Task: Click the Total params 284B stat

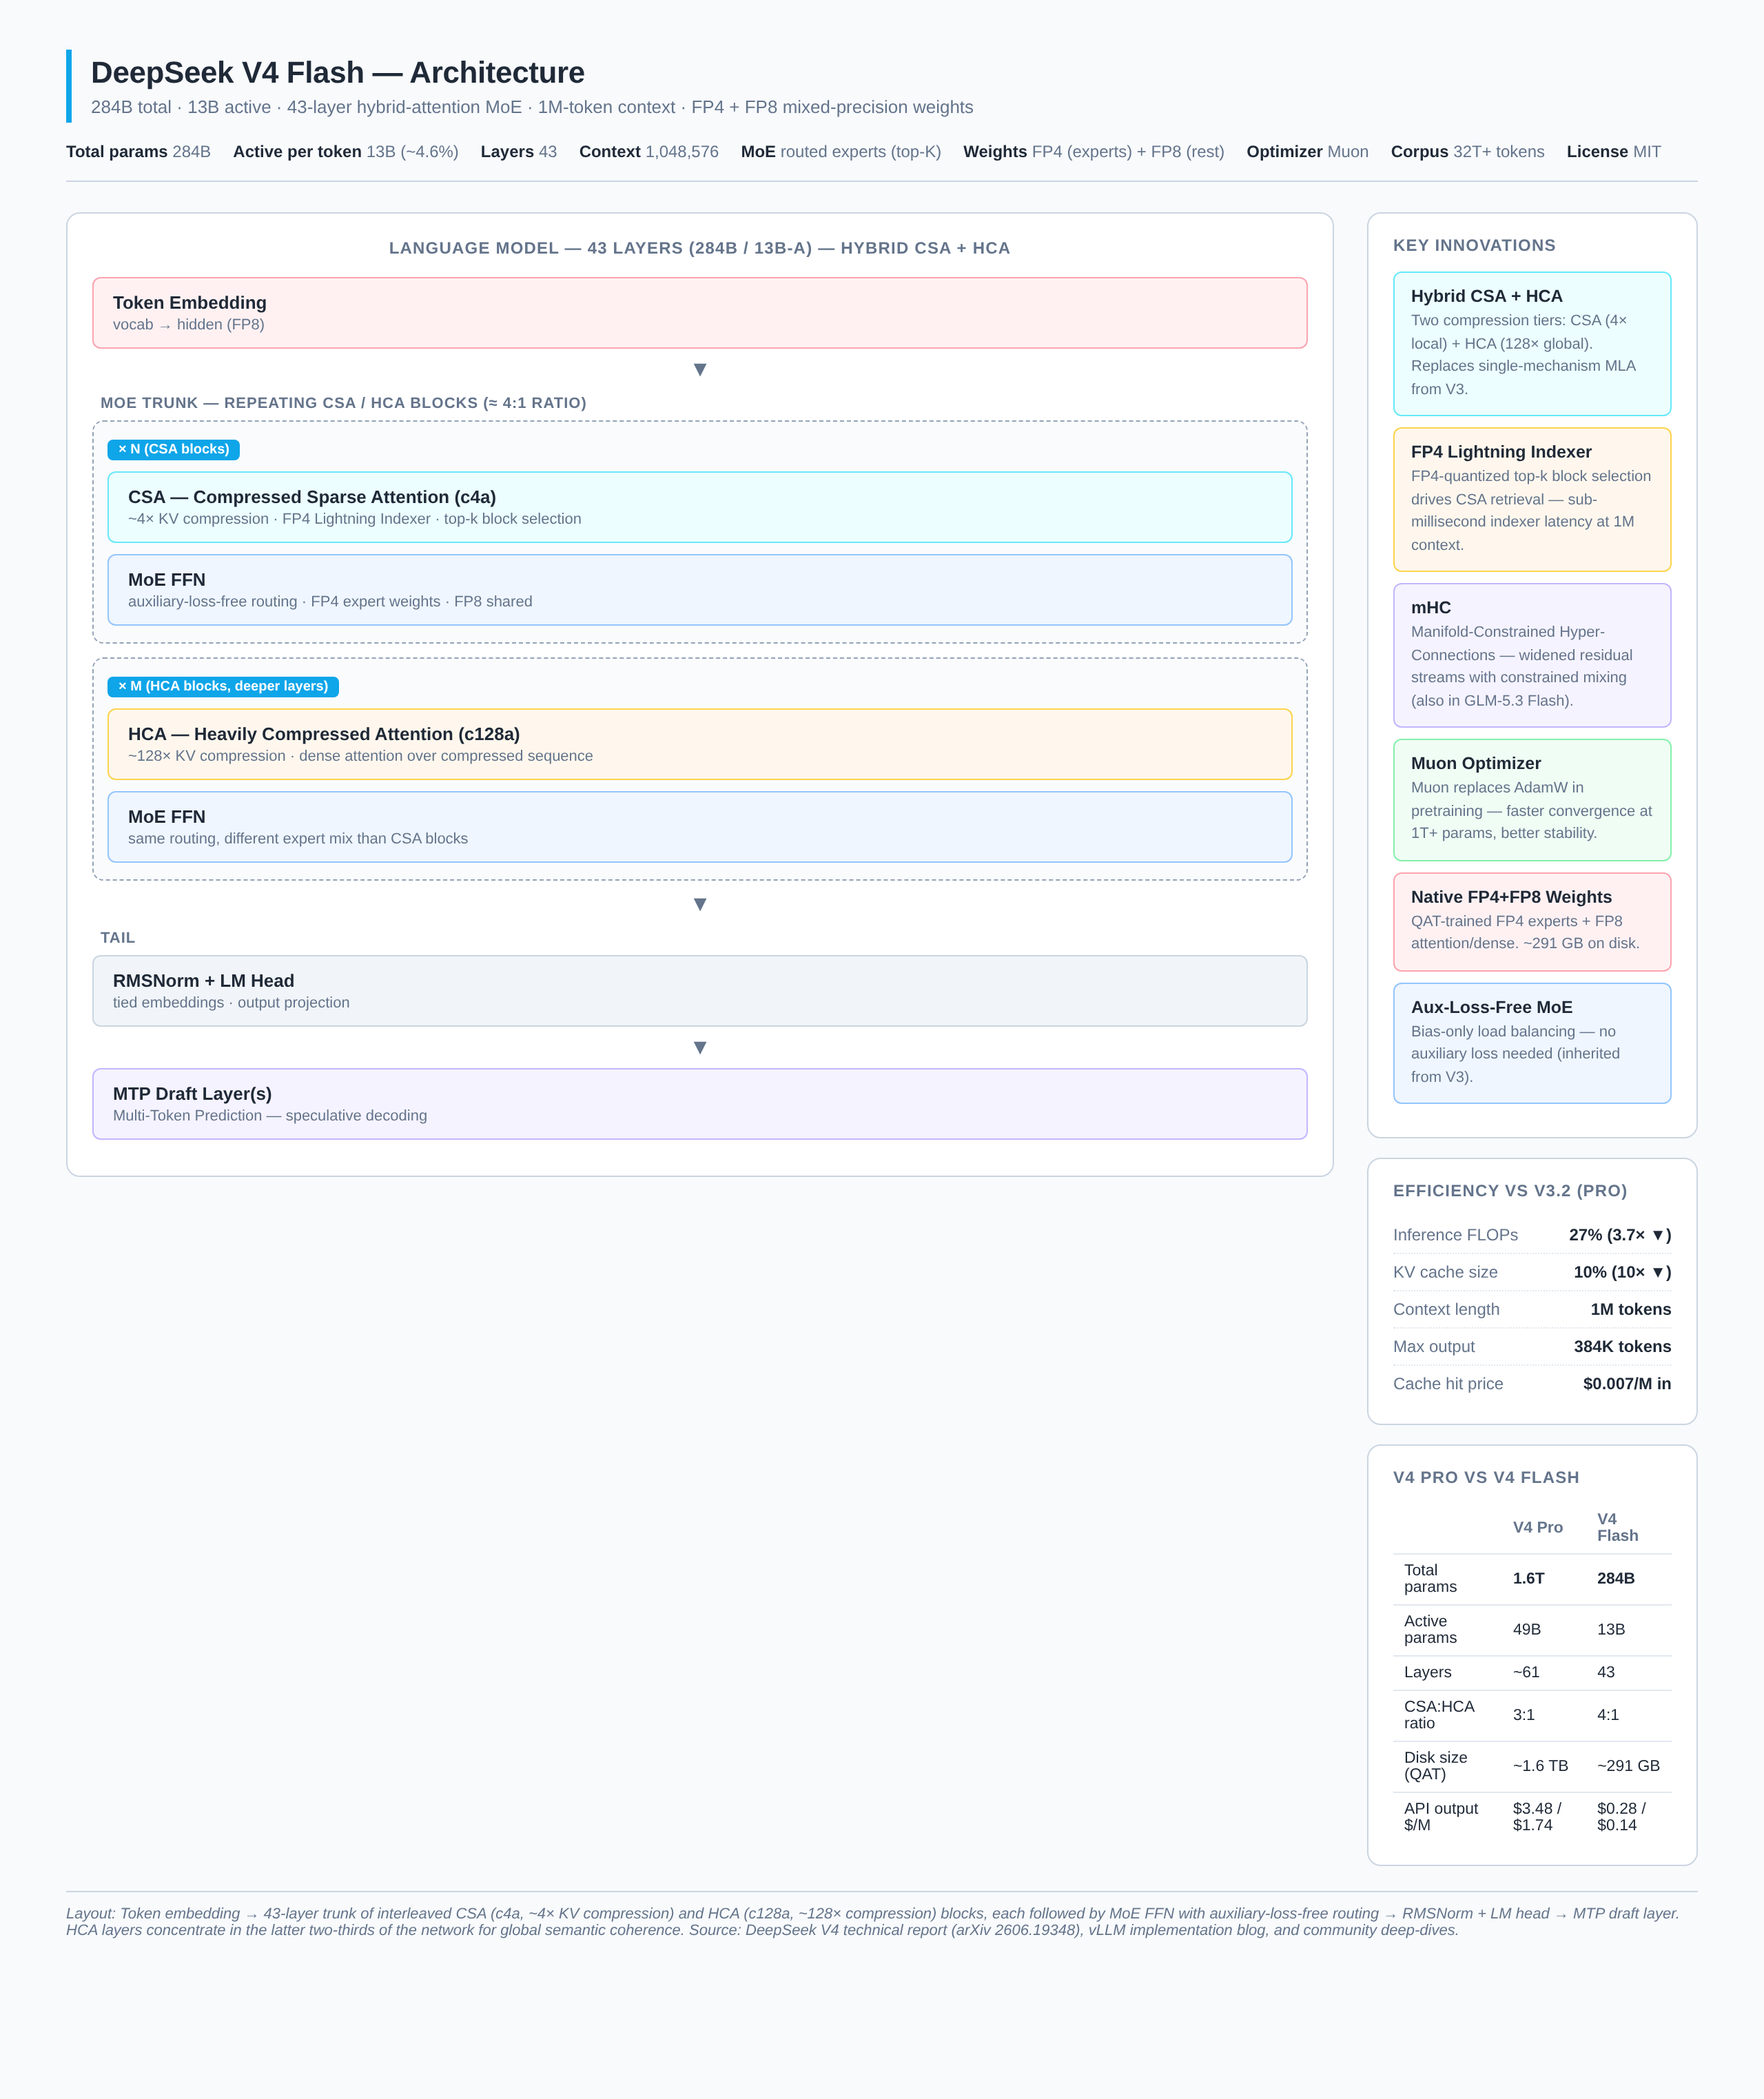Action: click(138, 152)
